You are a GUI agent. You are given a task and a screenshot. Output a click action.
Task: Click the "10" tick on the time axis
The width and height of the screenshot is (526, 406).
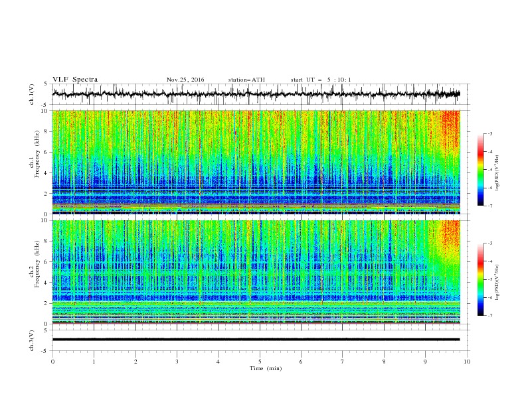(467, 362)
